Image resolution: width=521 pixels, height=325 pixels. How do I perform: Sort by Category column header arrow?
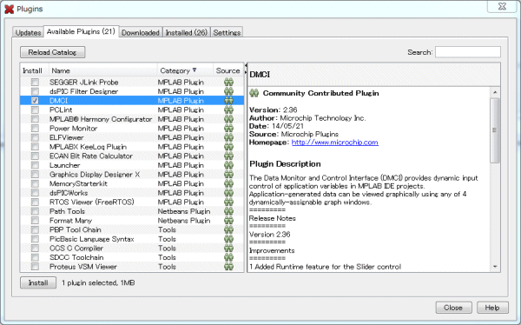point(195,70)
